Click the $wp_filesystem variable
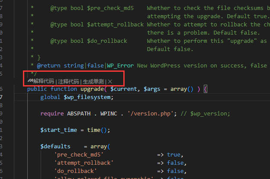This screenshot has height=179, width=270. (87, 97)
